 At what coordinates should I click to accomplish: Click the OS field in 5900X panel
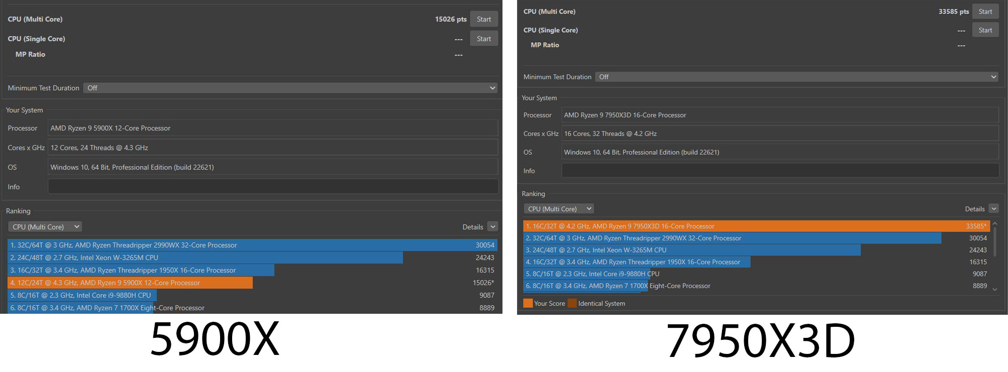pyautogui.click(x=273, y=167)
